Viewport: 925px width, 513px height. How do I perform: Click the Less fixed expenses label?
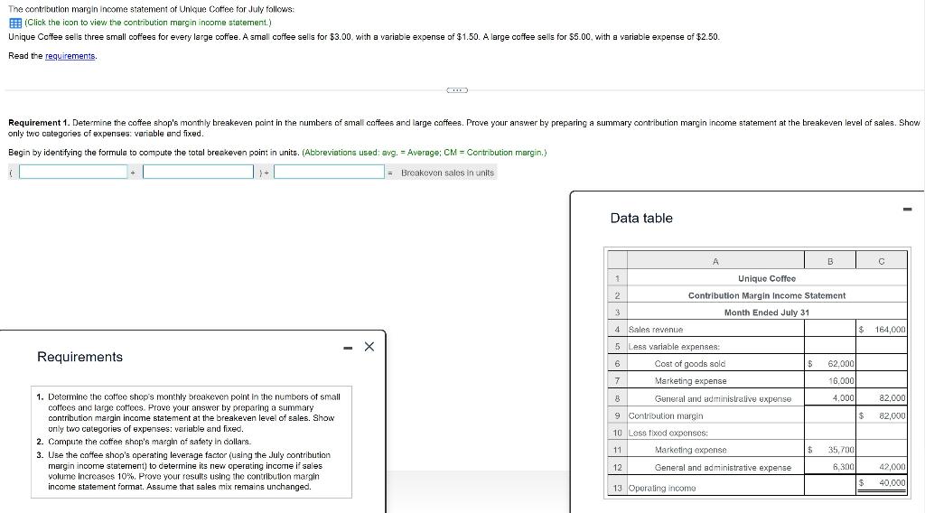pyautogui.click(x=668, y=433)
